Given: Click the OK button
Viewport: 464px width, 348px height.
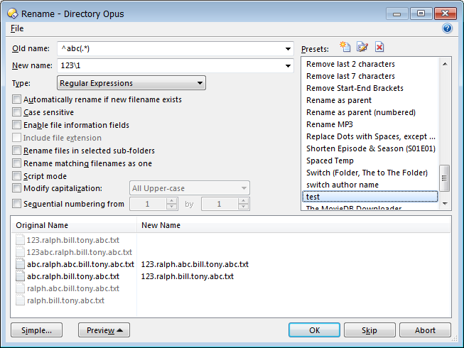Looking at the screenshot, I should coord(314,330).
